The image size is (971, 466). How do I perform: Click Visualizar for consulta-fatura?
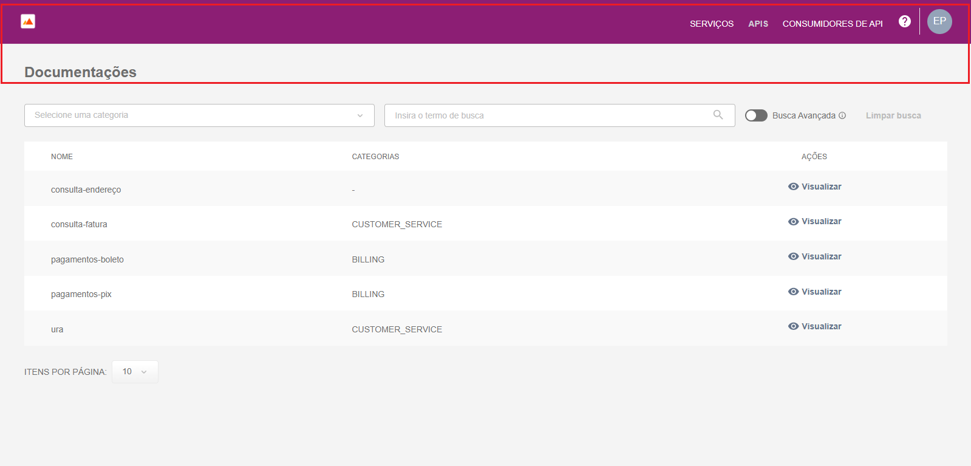point(821,222)
